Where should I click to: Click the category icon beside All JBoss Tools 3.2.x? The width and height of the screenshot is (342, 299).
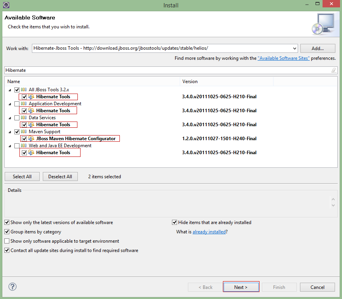tap(24, 90)
